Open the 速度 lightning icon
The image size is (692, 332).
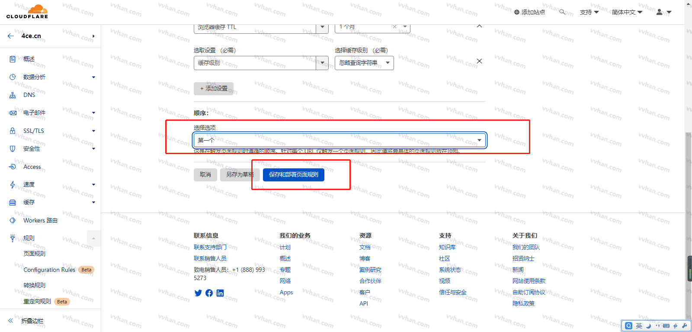(x=13, y=184)
